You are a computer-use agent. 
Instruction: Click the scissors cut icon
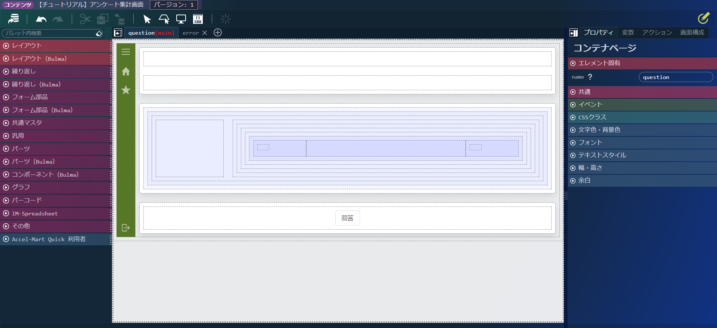85,19
